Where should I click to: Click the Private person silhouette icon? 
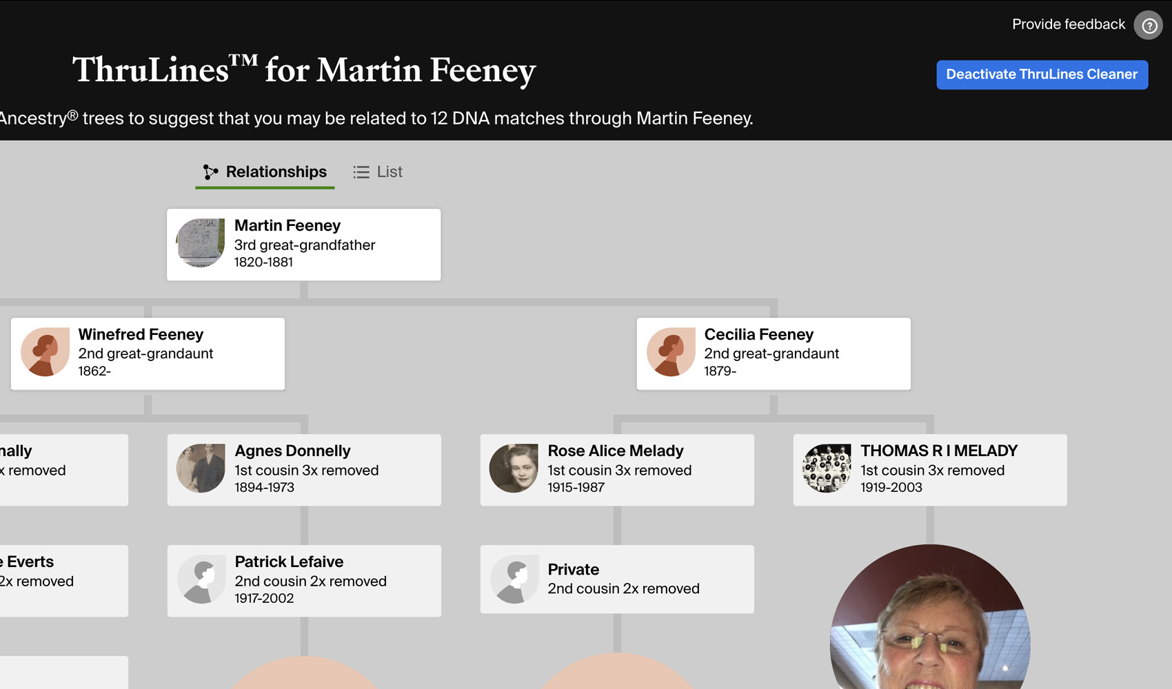(x=514, y=579)
